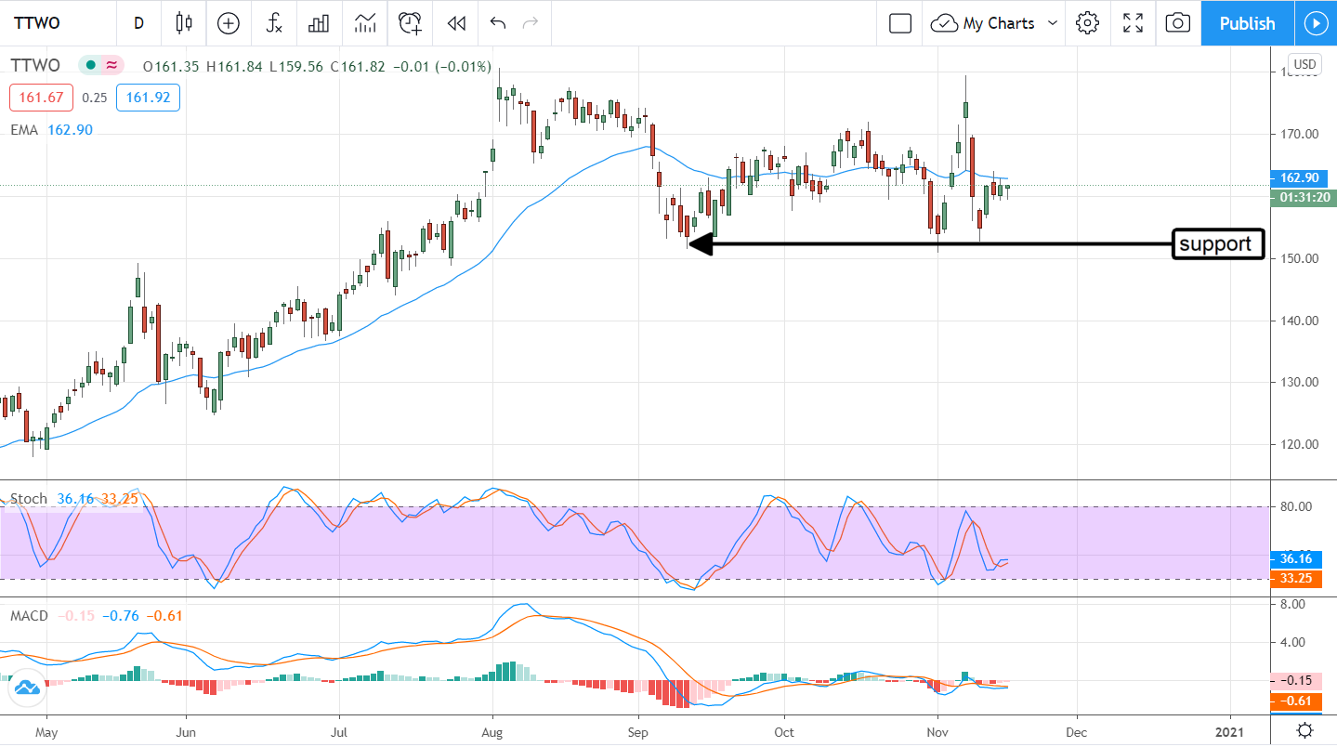Select the support text label annotation
The width and height of the screenshot is (1337, 747).
point(1218,244)
